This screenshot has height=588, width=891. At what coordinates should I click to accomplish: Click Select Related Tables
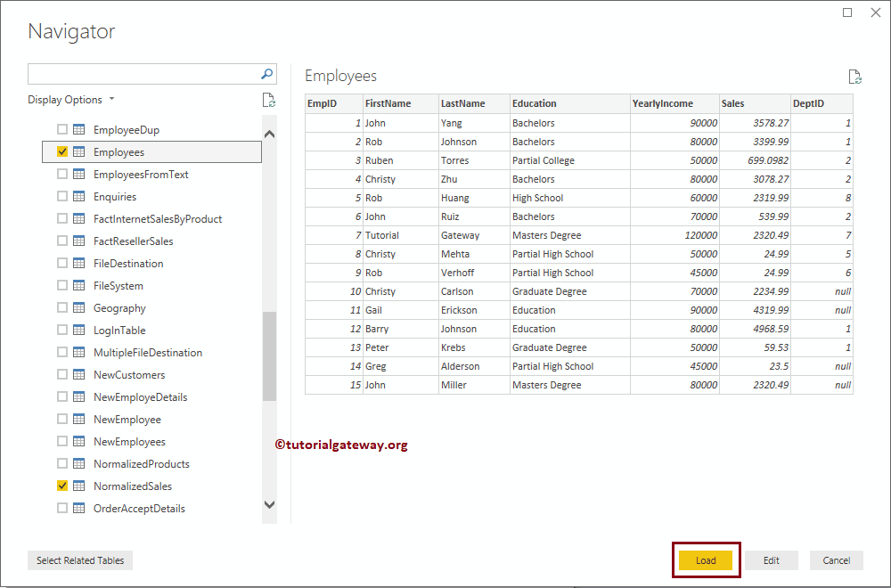[79, 560]
